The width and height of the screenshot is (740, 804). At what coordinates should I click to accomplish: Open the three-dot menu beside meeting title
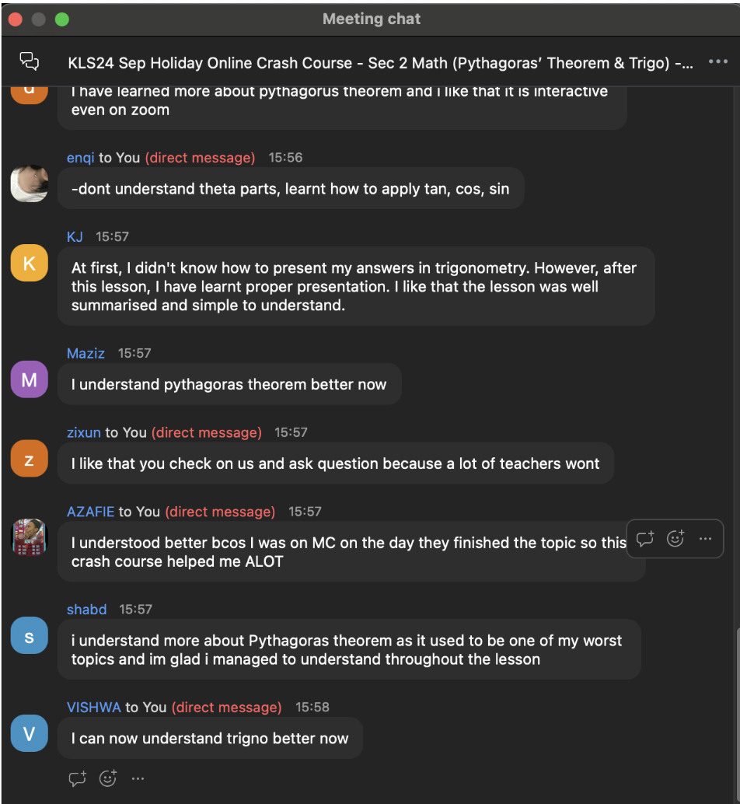coord(717,61)
